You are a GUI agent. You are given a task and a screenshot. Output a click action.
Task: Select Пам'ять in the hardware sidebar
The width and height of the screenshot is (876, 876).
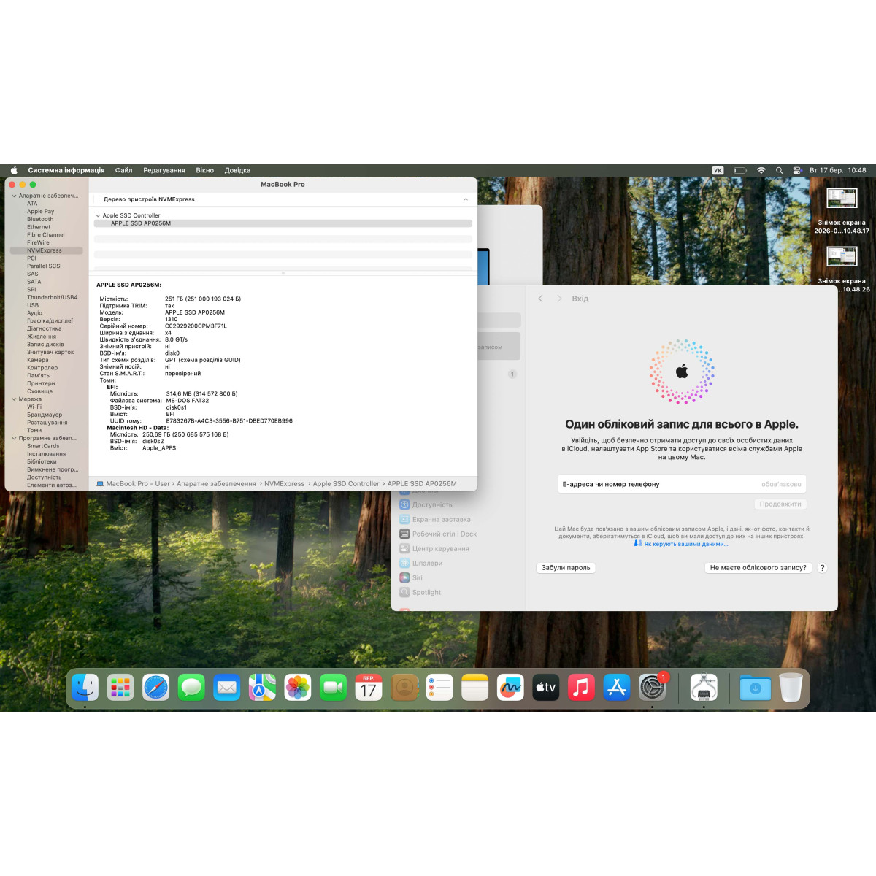(x=39, y=375)
